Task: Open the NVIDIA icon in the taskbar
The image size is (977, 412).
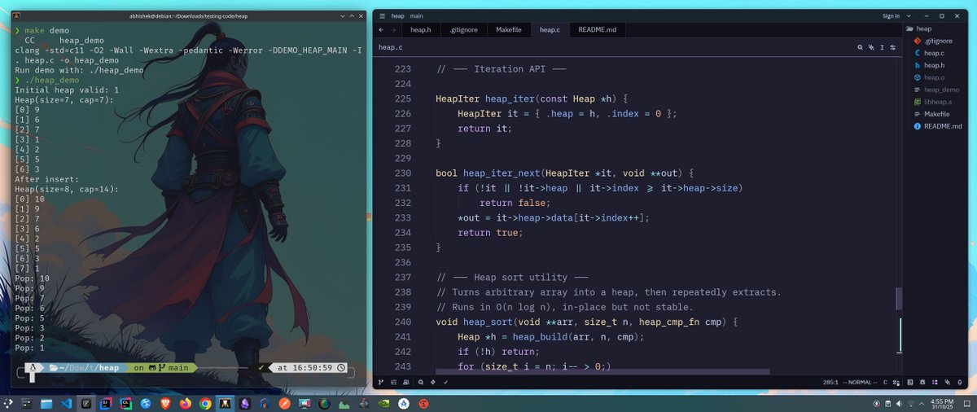Action: pos(383,403)
